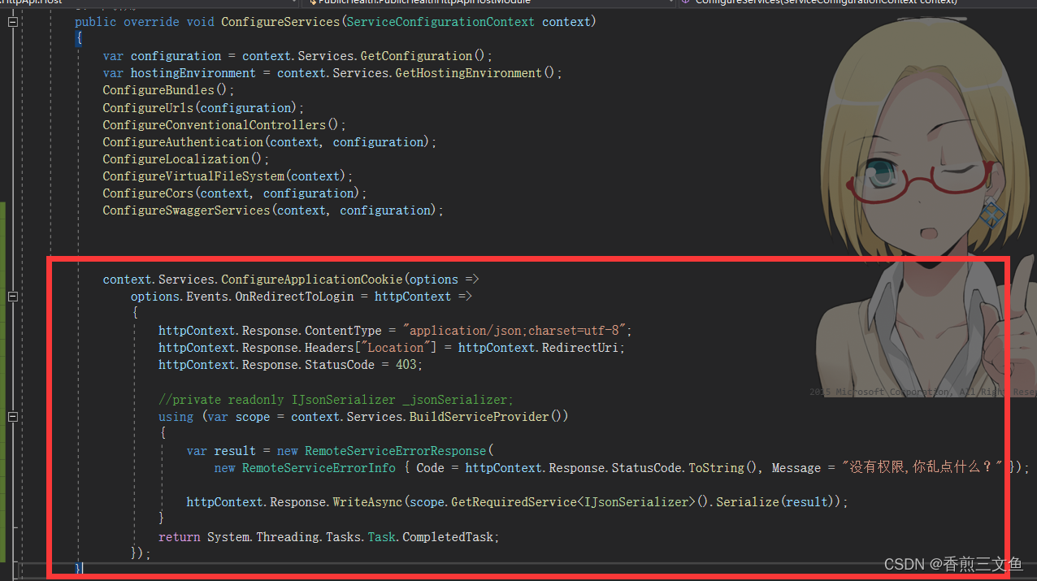Click the RemoteServiceErrorResponse type name

(x=397, y=451)
